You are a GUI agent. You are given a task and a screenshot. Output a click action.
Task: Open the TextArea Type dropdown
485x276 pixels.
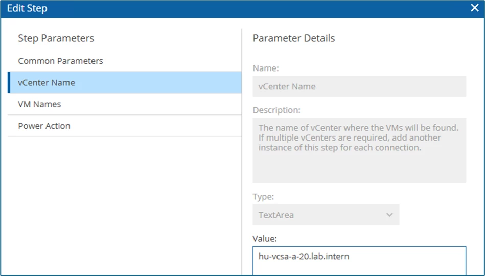pyautogui.click(x=326, y=215)
